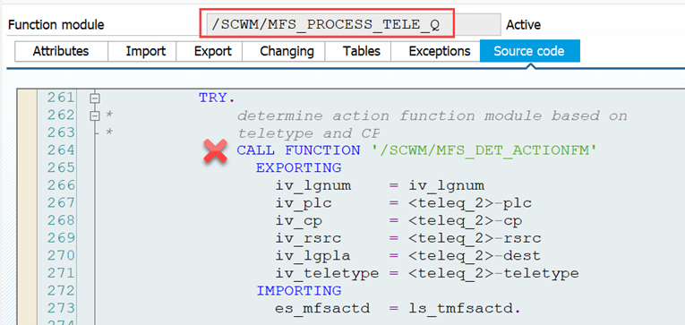Click line number 261 in the gutter
Screen dimensions: 685x325
coord(61,98)
